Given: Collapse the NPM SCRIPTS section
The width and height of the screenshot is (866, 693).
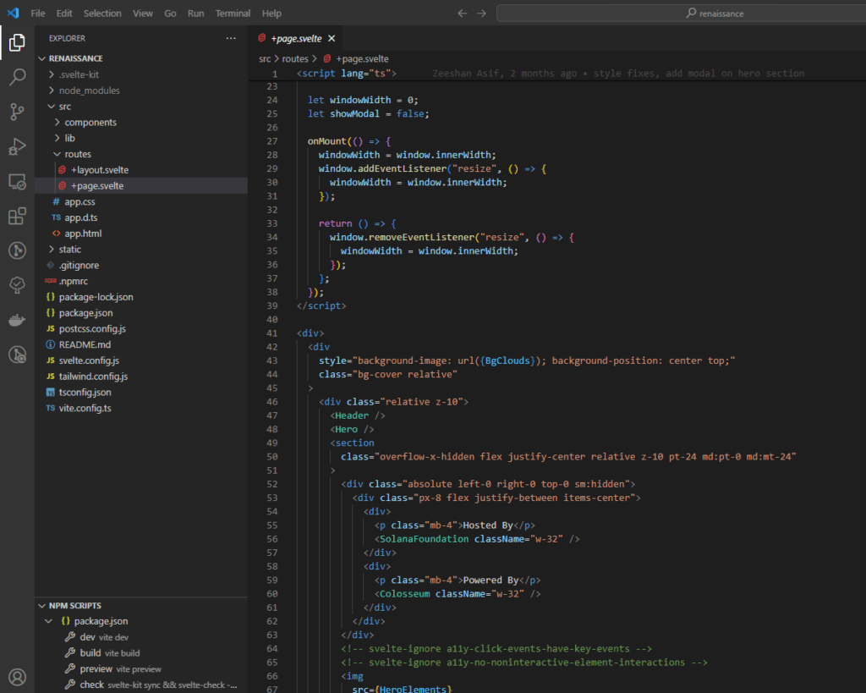Looking at the screenshot, I should (x=74, y=606).
